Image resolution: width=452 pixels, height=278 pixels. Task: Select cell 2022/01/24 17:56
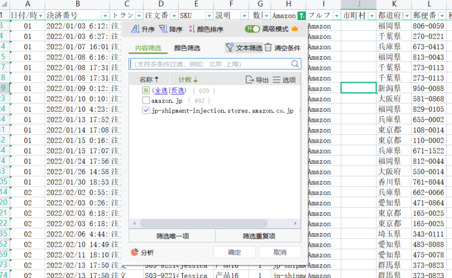coord(78,161)
